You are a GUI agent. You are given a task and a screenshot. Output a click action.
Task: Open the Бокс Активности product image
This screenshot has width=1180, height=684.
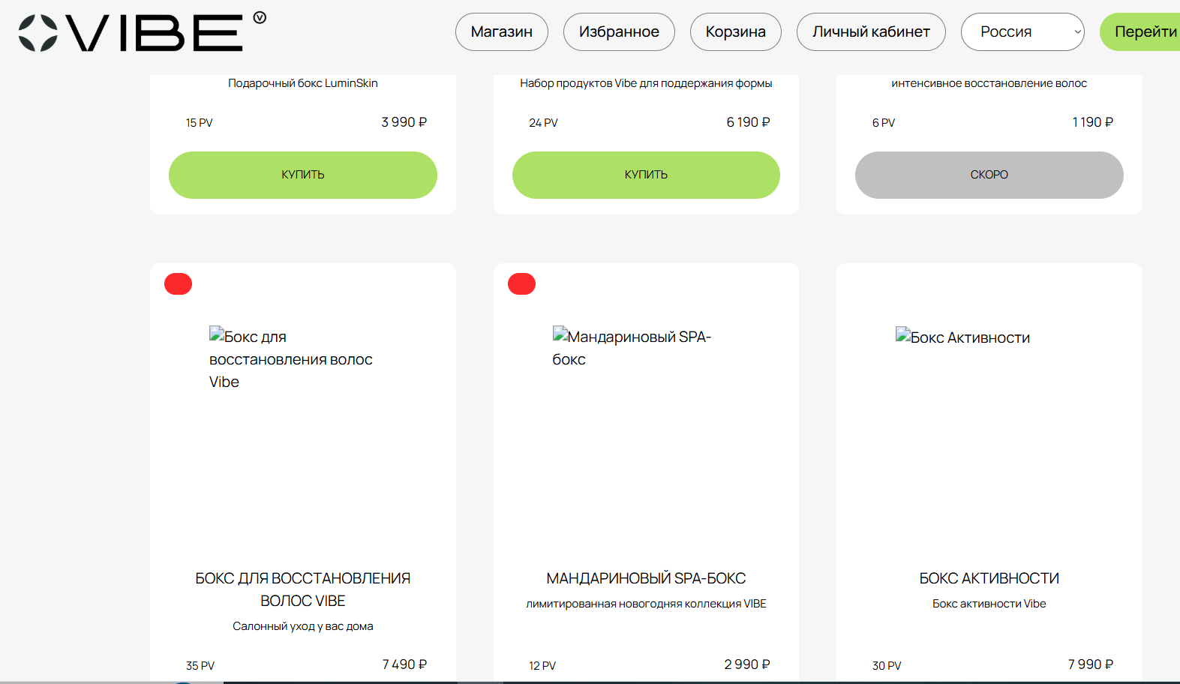[962, 337]
